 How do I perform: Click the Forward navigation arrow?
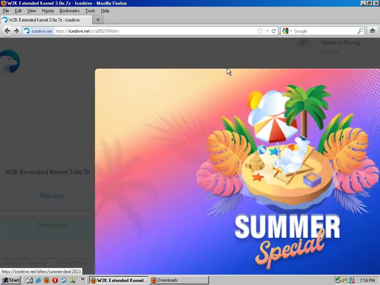coord(16,31)
